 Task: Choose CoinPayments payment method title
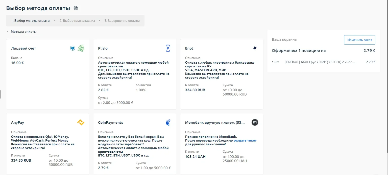pyautogui.click(x=110, y=123)
